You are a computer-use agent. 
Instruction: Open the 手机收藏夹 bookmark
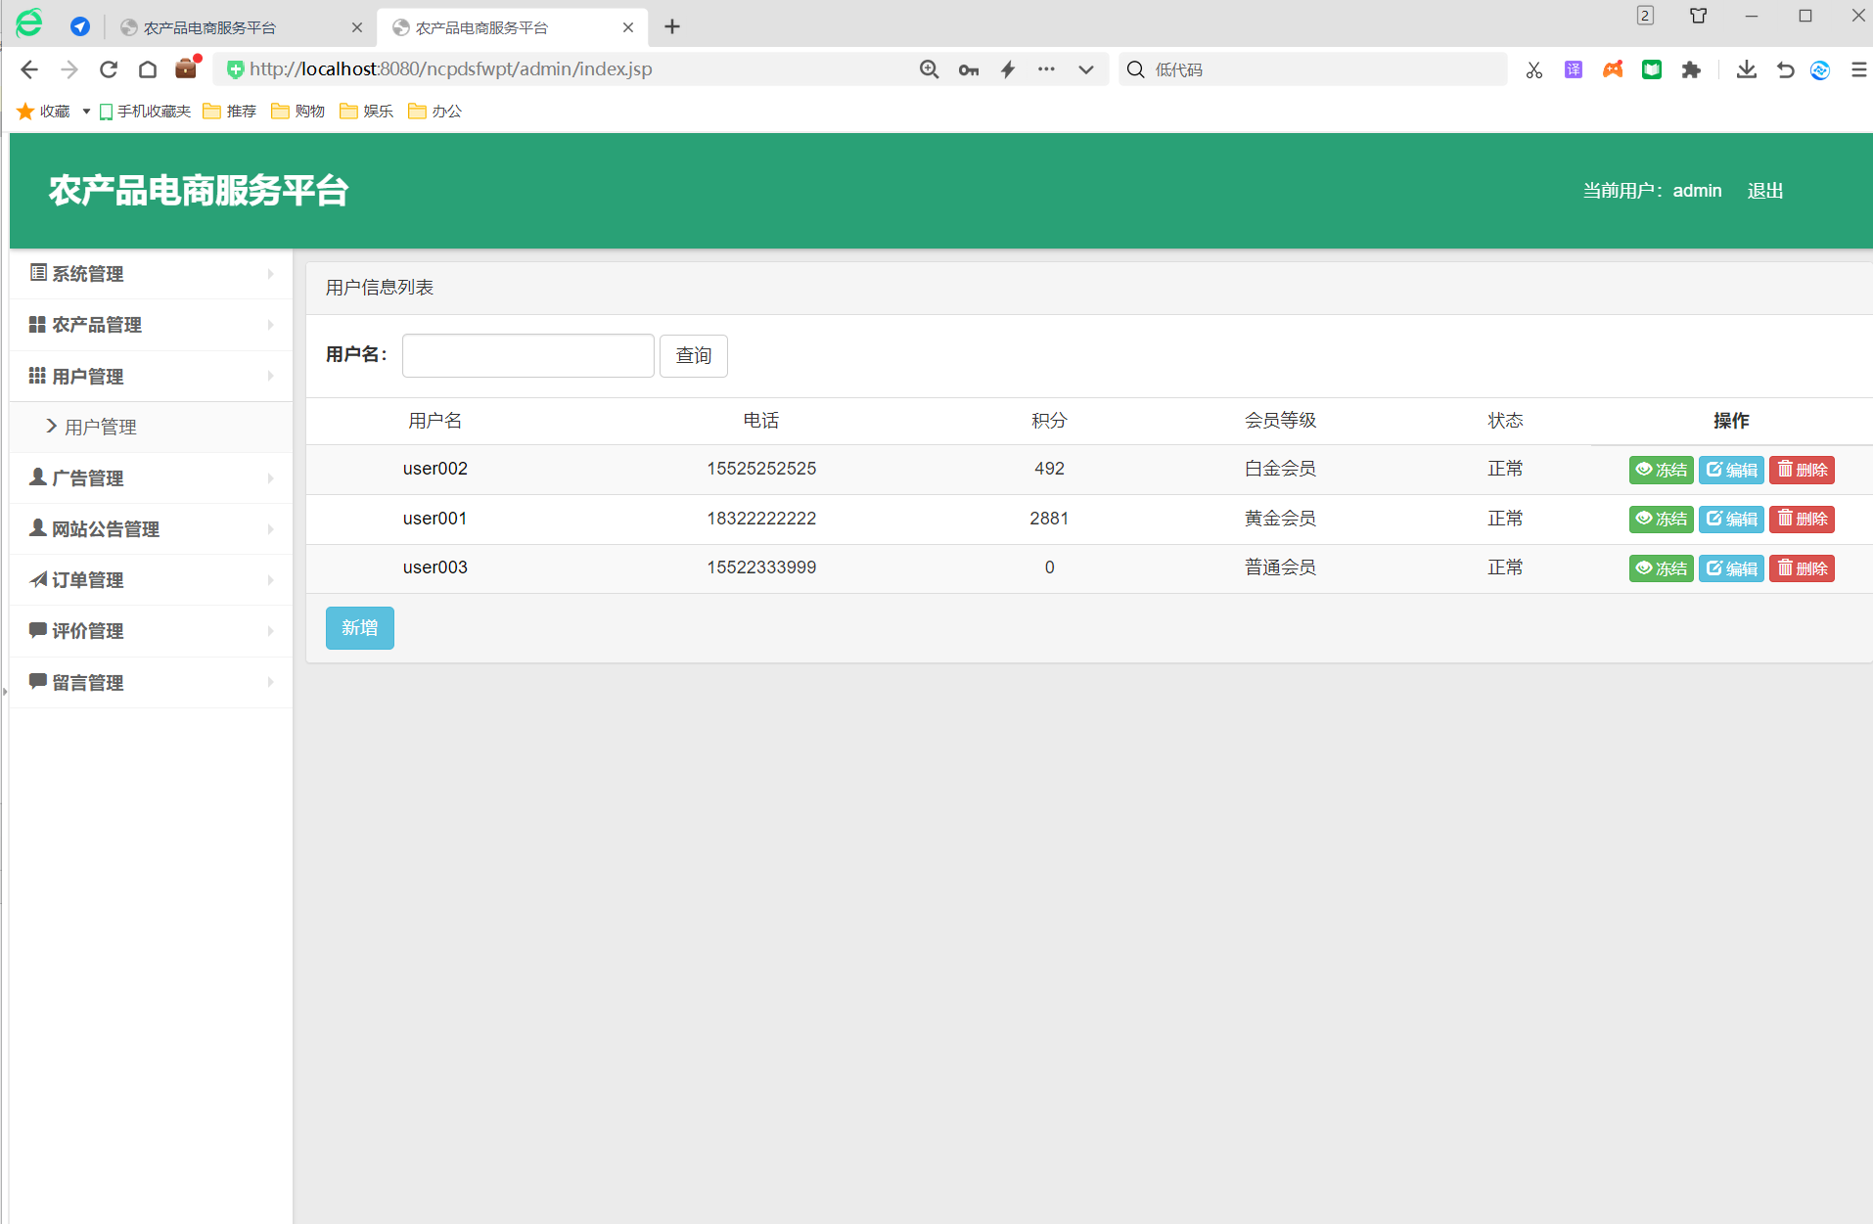pyautogui.click(x=145, y=112)
